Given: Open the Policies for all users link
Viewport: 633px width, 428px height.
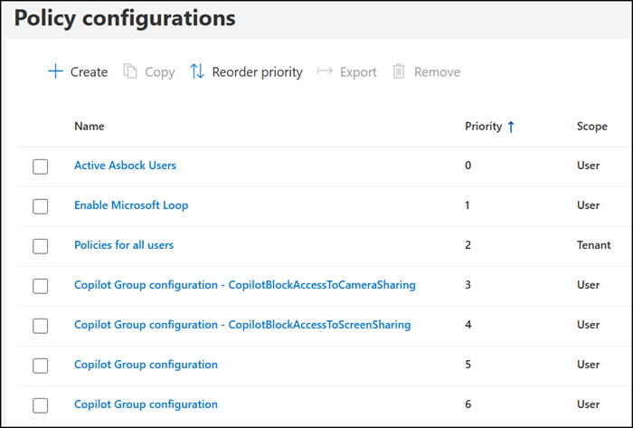Looking at the screenshot, I should (124, 244).
